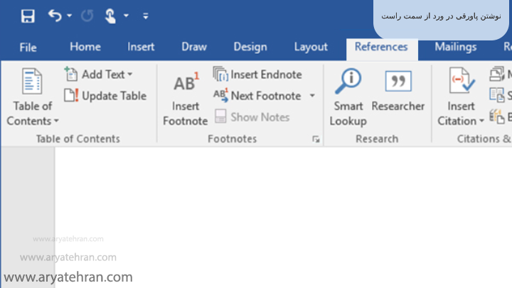Click the Undo arrow icon
Image resolution: width=512 pixels, height=288 pixels.
55,16
